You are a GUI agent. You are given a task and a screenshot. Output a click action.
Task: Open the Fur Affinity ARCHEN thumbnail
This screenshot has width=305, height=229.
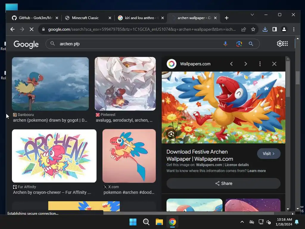[x=54, y=156]
